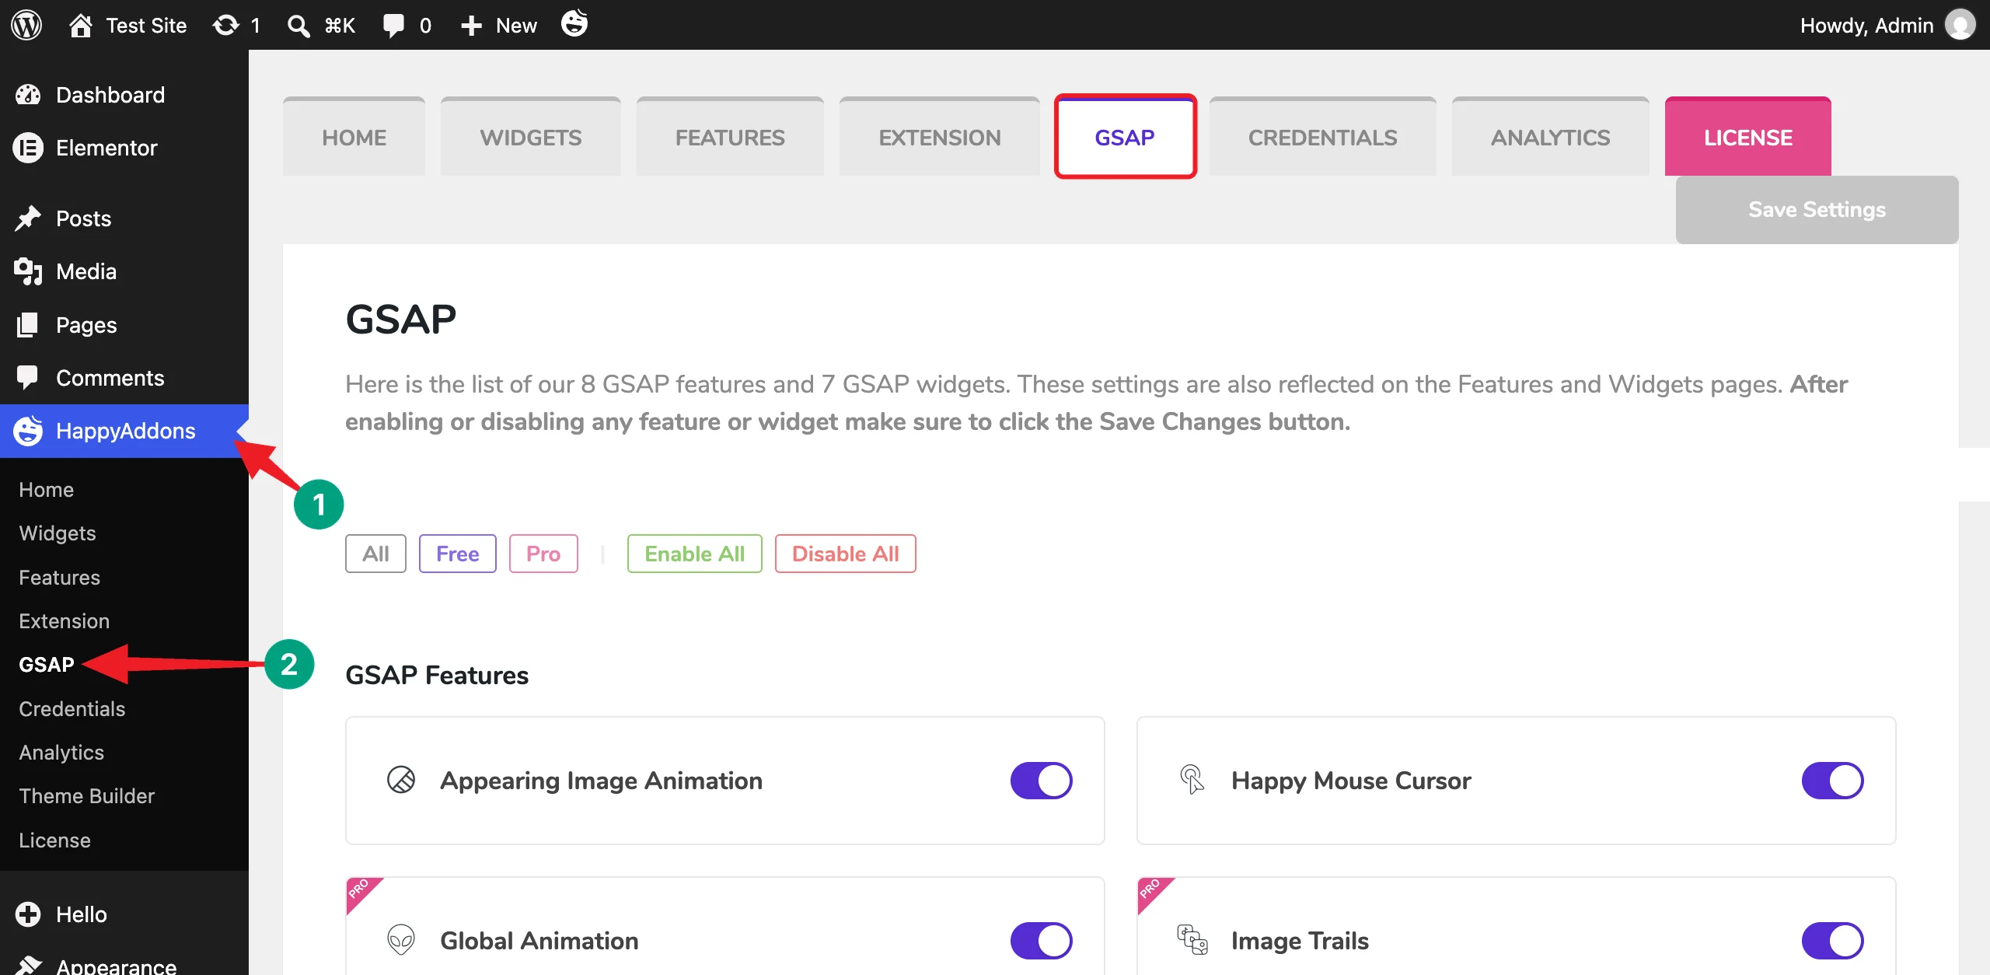
Task: Click the Appearing Image Animation icon
Action: click(401, 780)
